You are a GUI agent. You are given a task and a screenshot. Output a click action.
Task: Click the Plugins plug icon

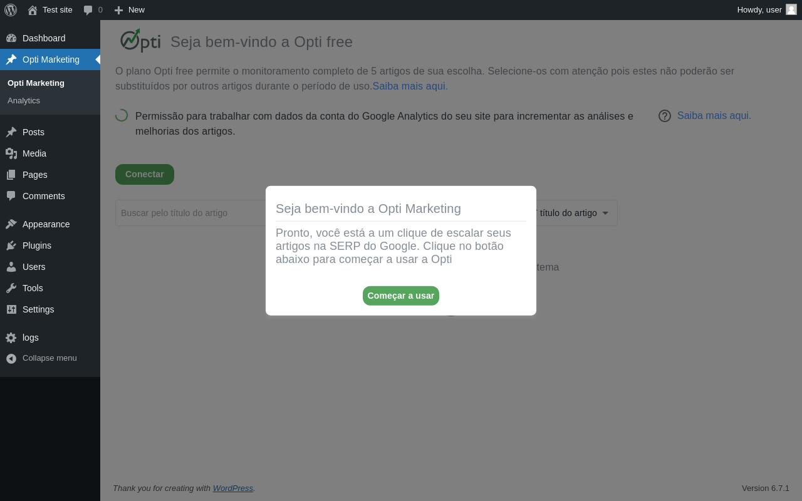(11, 245)
